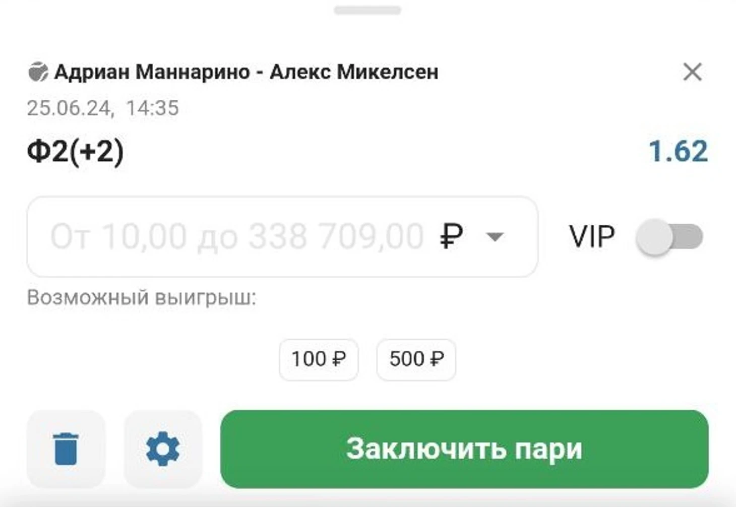Click the match date 25.06.24
Viewport: 736px width, 507px height.
coord(69,108)
